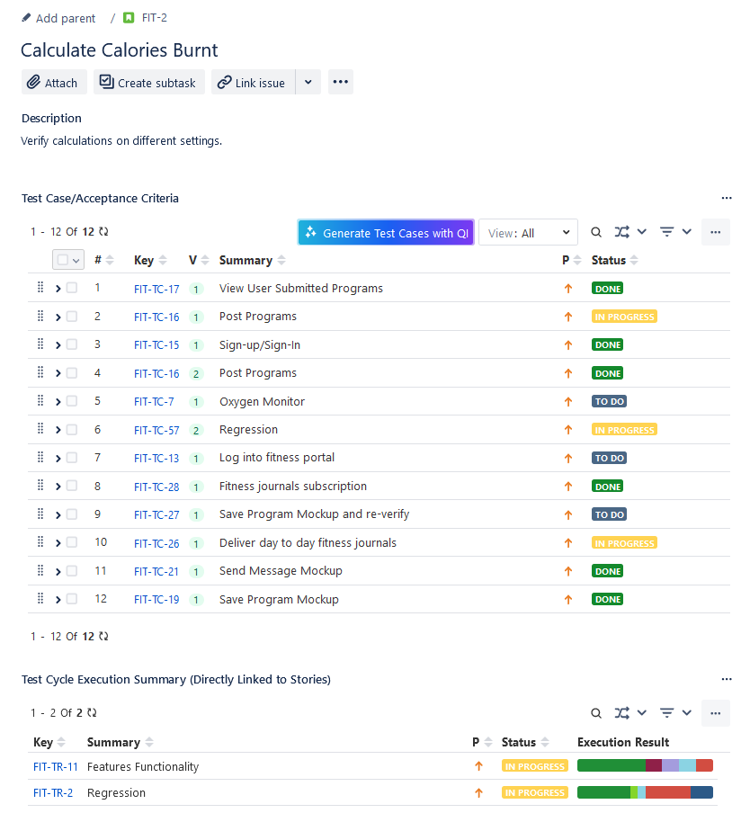Open the FIT-TC-28 test case link
Screen dimensions: 750x822
[156, 487]
